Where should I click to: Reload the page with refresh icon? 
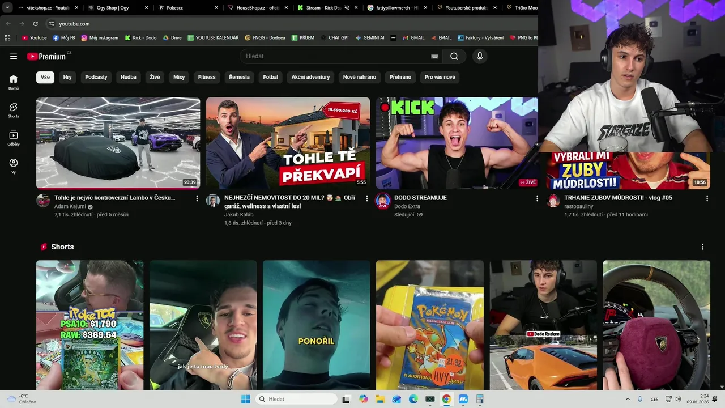pyautogui.click(x=35, y=24)
